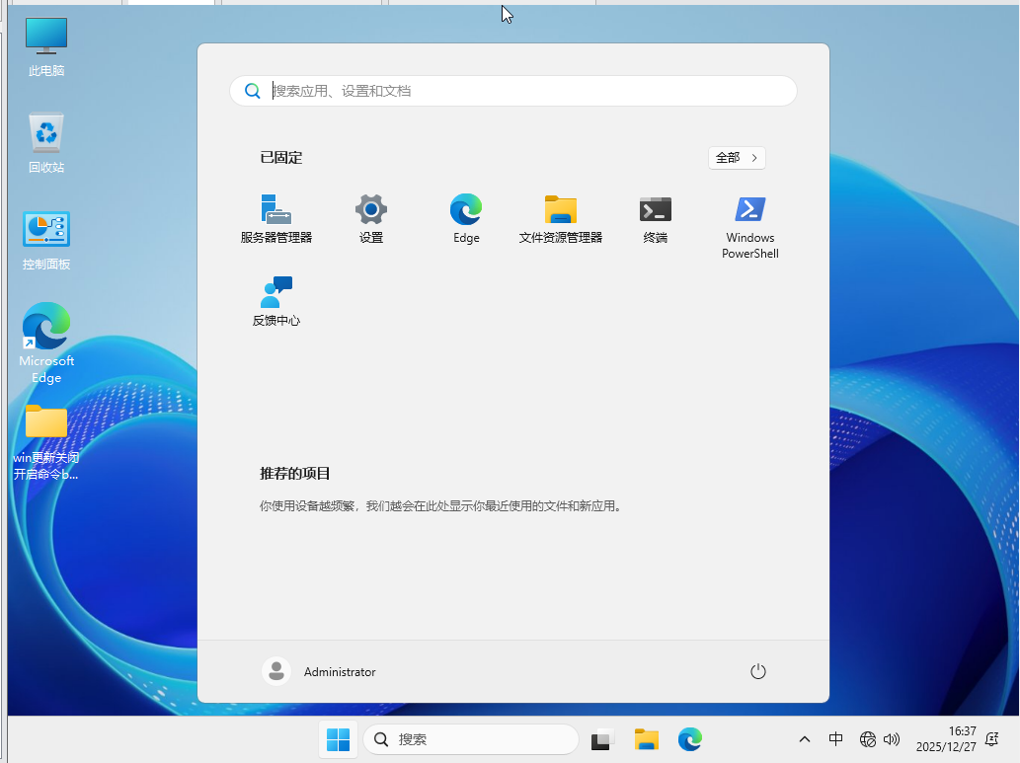Open the volume control in tray
This screenshot has height=763, width=1020.
(892, 739)
